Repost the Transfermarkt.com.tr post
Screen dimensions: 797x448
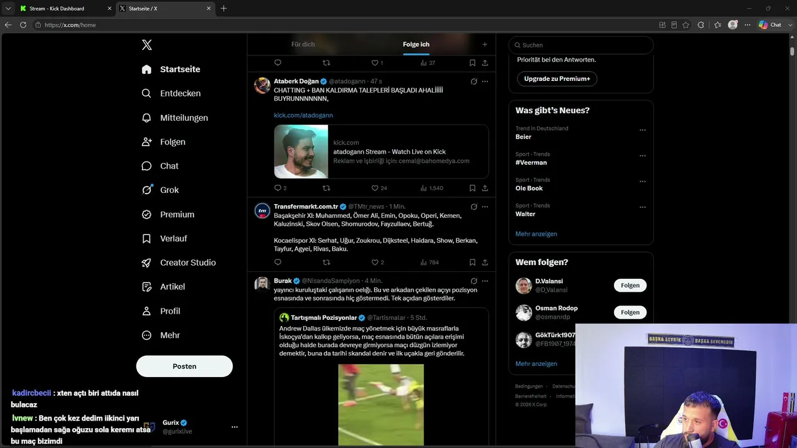point(326,262)
